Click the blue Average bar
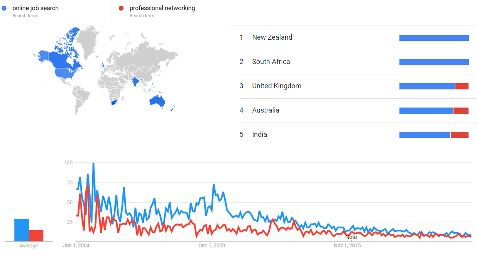Viewport: 477px width, 259px height. pos(22,230)
